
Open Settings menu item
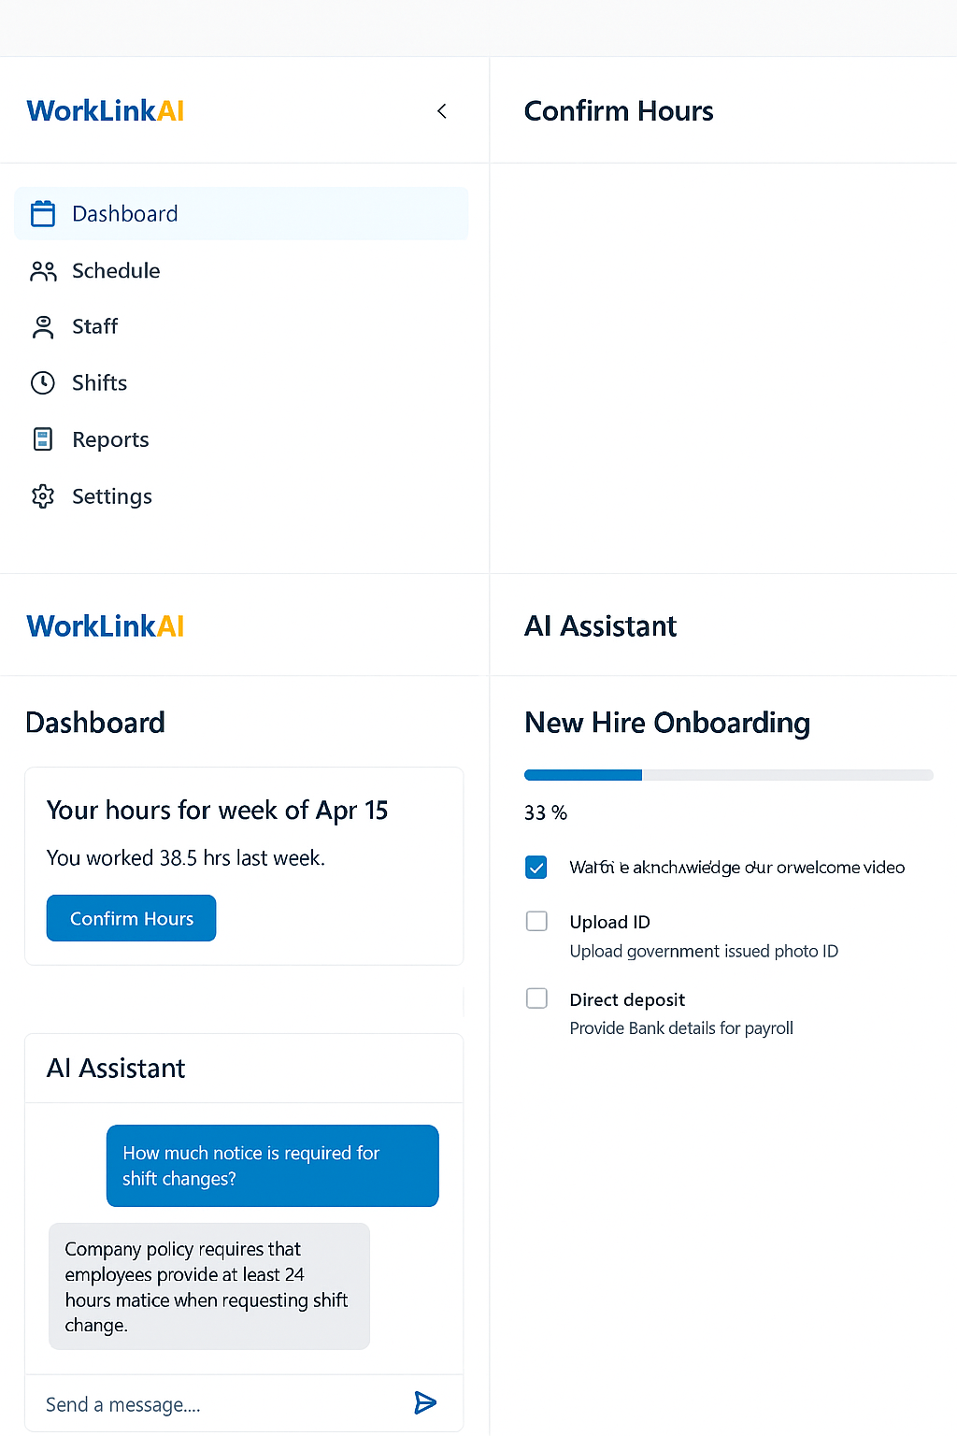(241, 496)
